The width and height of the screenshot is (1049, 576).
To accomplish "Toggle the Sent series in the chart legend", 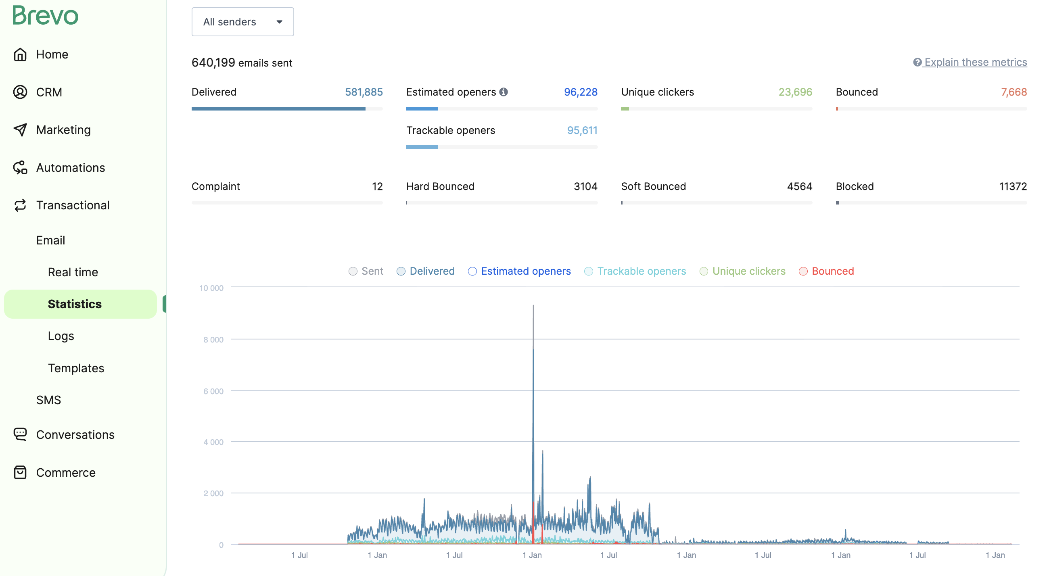I will [x=366, y=271].
